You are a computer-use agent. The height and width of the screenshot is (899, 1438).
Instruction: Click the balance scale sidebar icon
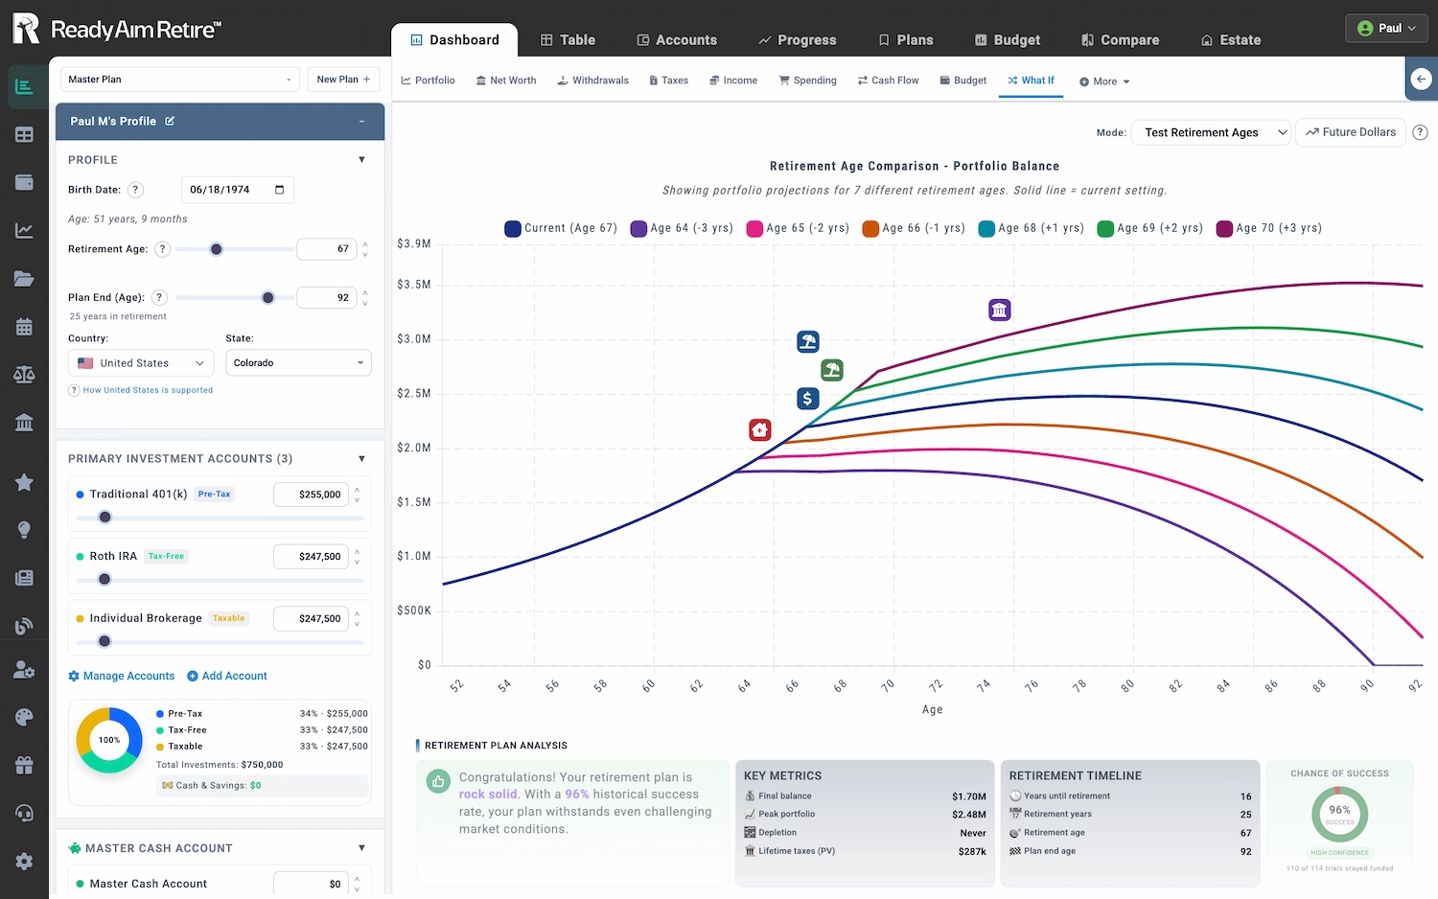tap(24, 375)
